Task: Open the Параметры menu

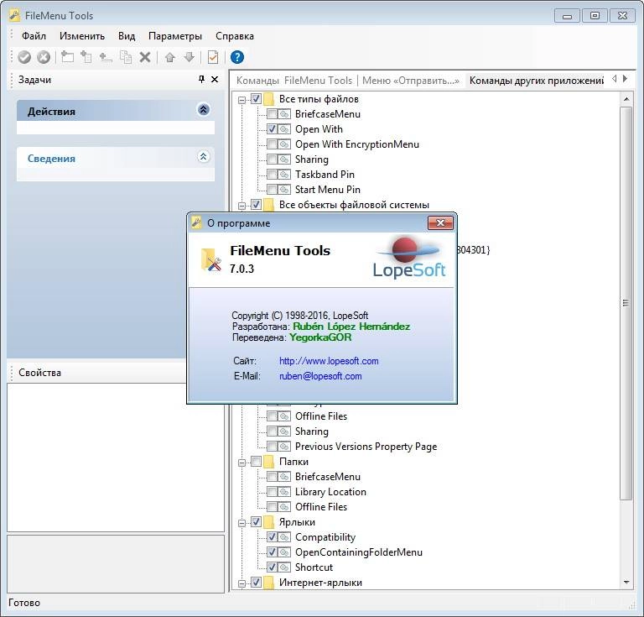Action: [x=175, y=36]
